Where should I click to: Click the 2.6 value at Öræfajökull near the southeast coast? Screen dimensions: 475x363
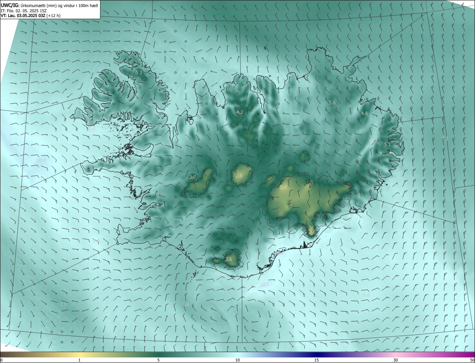click(x=312, y=232)
